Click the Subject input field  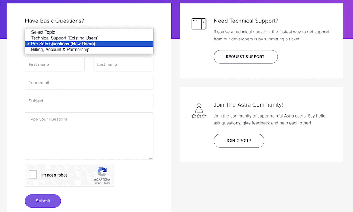pyautogui.click(x=89, y=101)
